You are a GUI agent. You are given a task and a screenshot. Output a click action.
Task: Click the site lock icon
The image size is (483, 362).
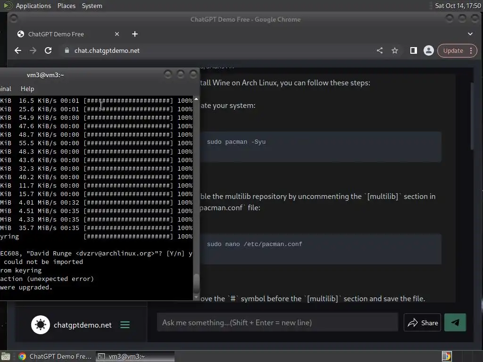coord(67,50)
